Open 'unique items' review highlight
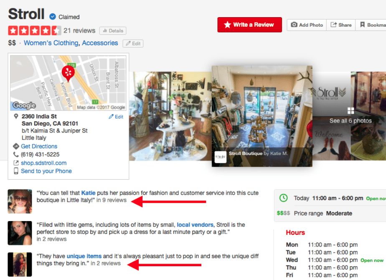 [x=84, y=256]
